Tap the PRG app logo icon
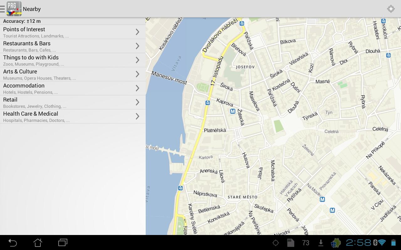This screenshot has height=250, width=401. (14, 9)
